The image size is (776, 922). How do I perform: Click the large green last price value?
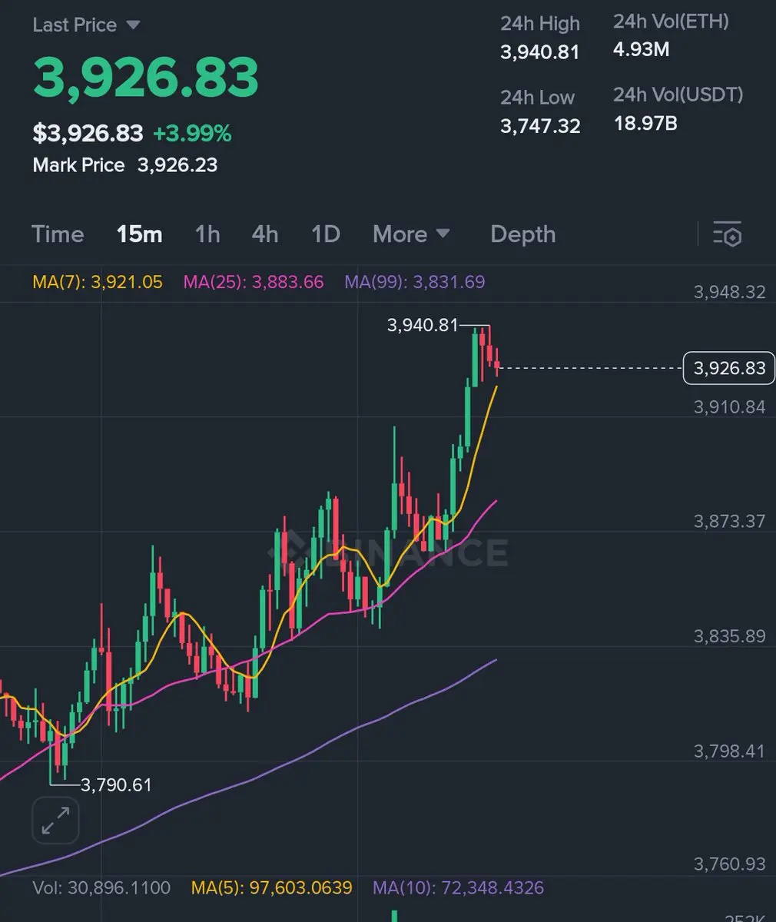[x=146, y=78]
